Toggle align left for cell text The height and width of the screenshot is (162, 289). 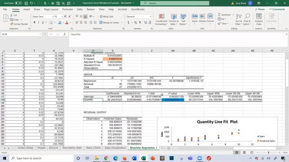[x=77, y=22]
